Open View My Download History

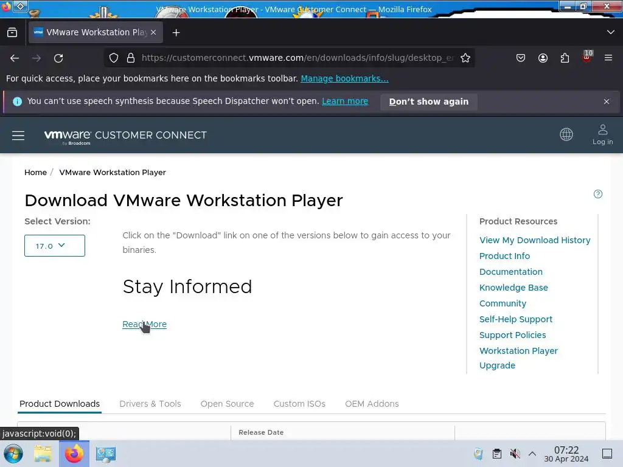(534, 240)
